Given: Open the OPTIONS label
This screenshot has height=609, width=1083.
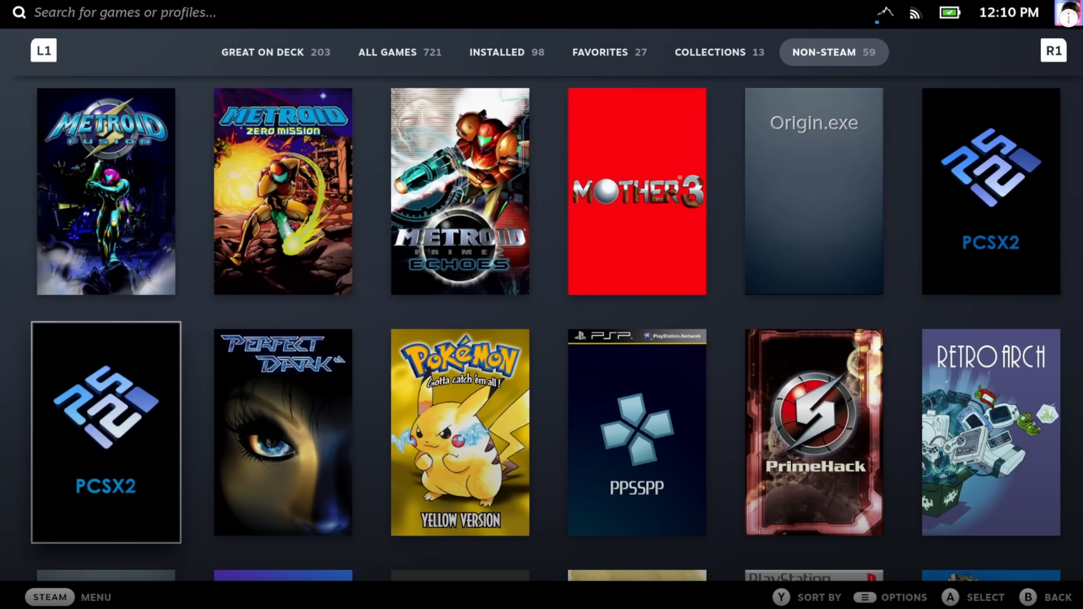Looking at the screenshot, I should click(x=904, y=598).
